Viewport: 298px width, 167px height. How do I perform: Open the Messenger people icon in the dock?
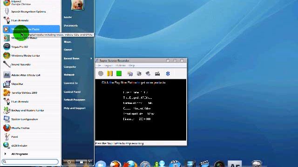click(160, 164)
